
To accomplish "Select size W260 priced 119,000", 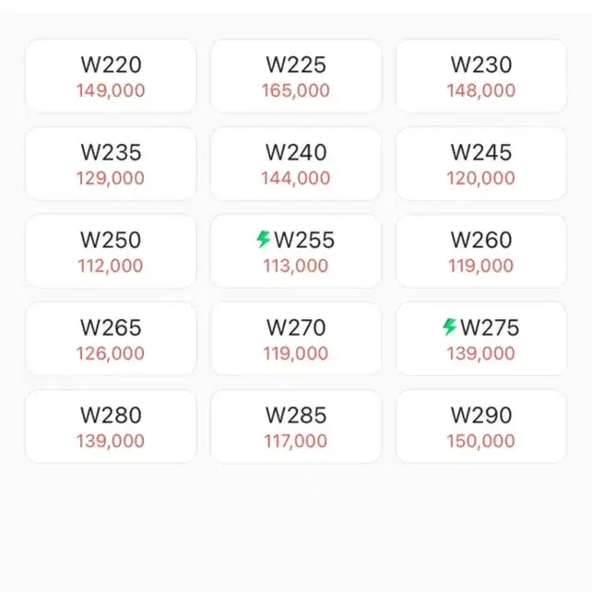I will [x=481, y=251].
